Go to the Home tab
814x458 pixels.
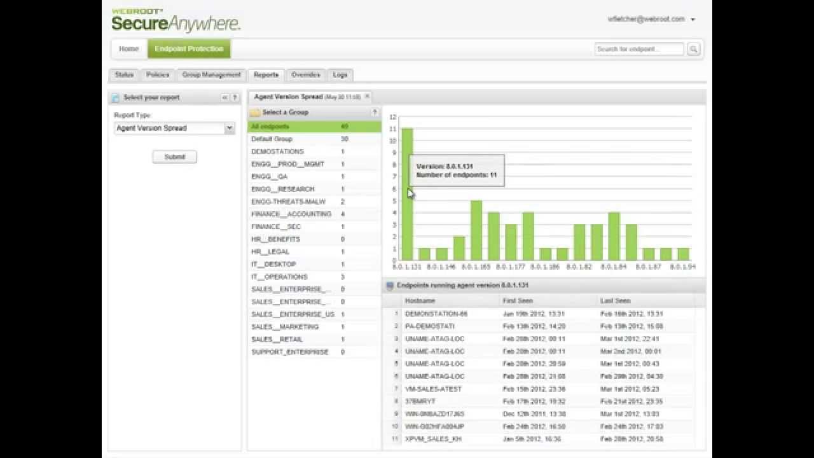point(129,49)
